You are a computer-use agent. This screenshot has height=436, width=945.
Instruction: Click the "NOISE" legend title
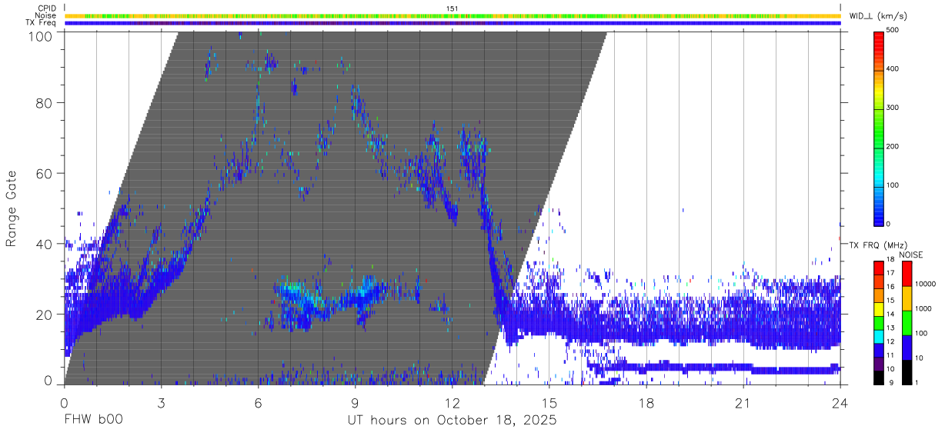pyautogui.click(x=913, y=255)
